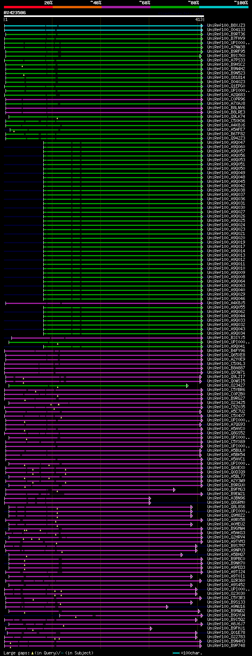Viewport: 252px width, 656px height.
Task: Select the UniRef100_A2Y3W9 label
Action: coord(226,481)
